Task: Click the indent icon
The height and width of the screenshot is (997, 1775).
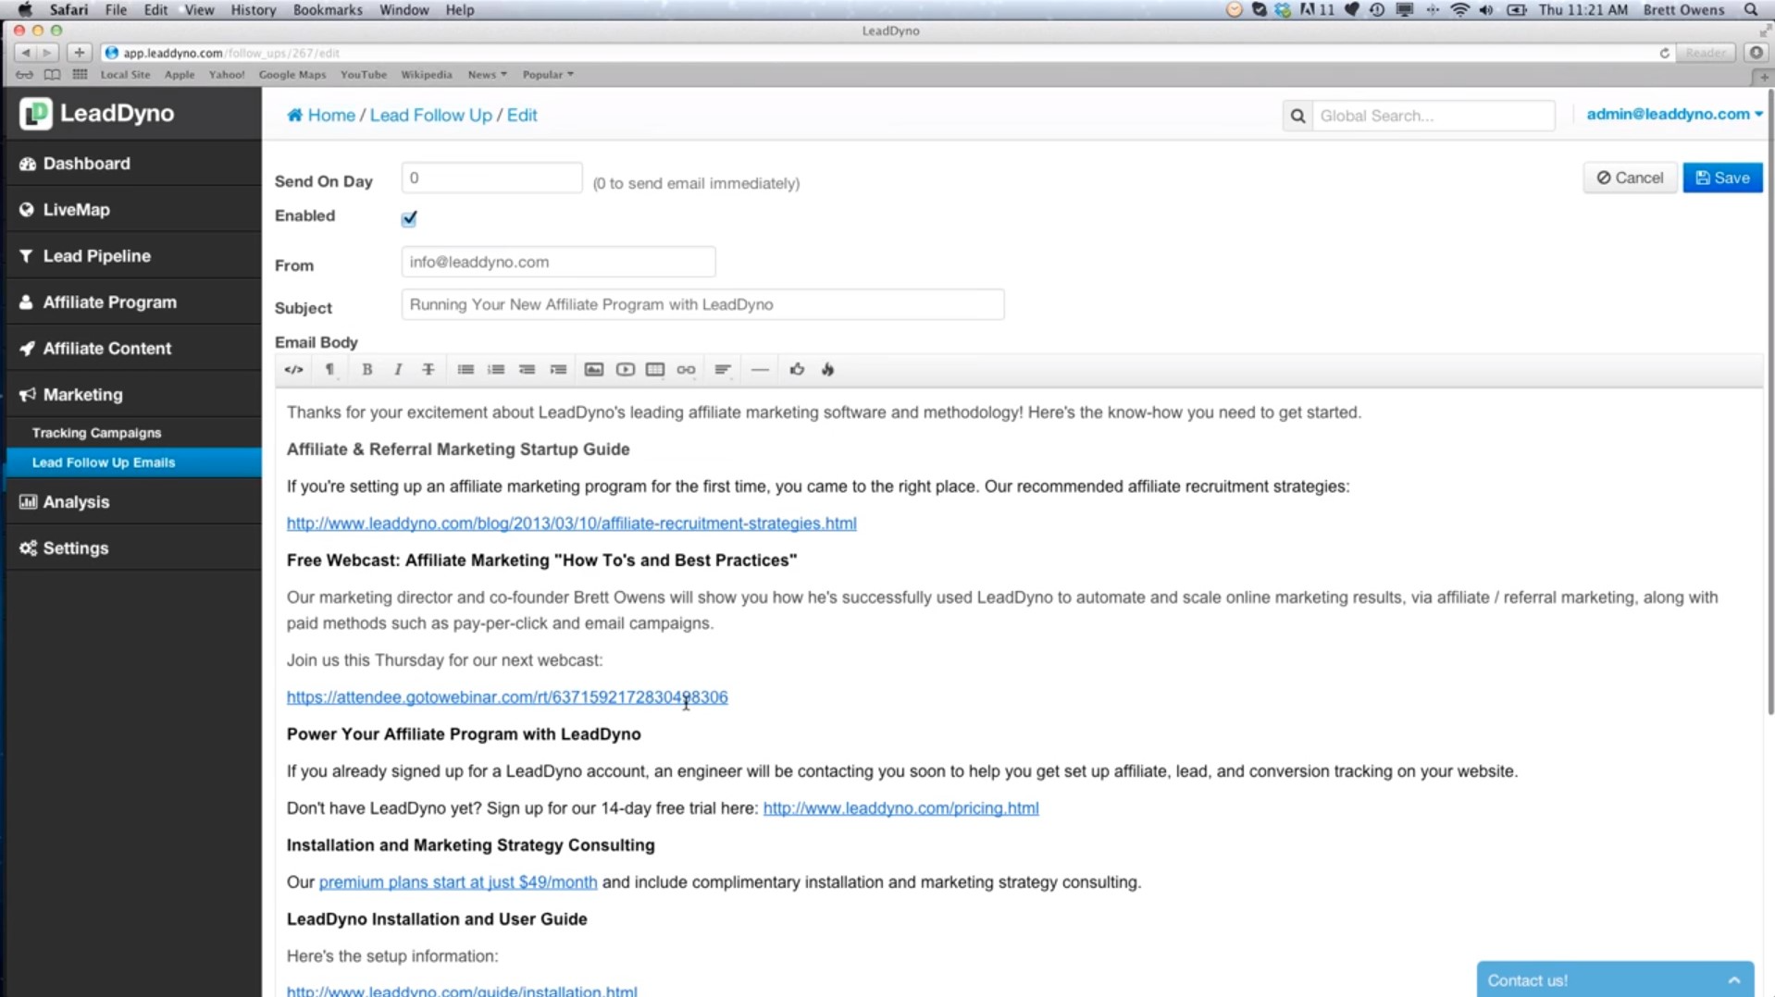Action: 558,370
